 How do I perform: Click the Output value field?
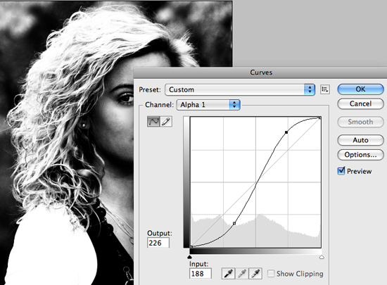(158, 243)
